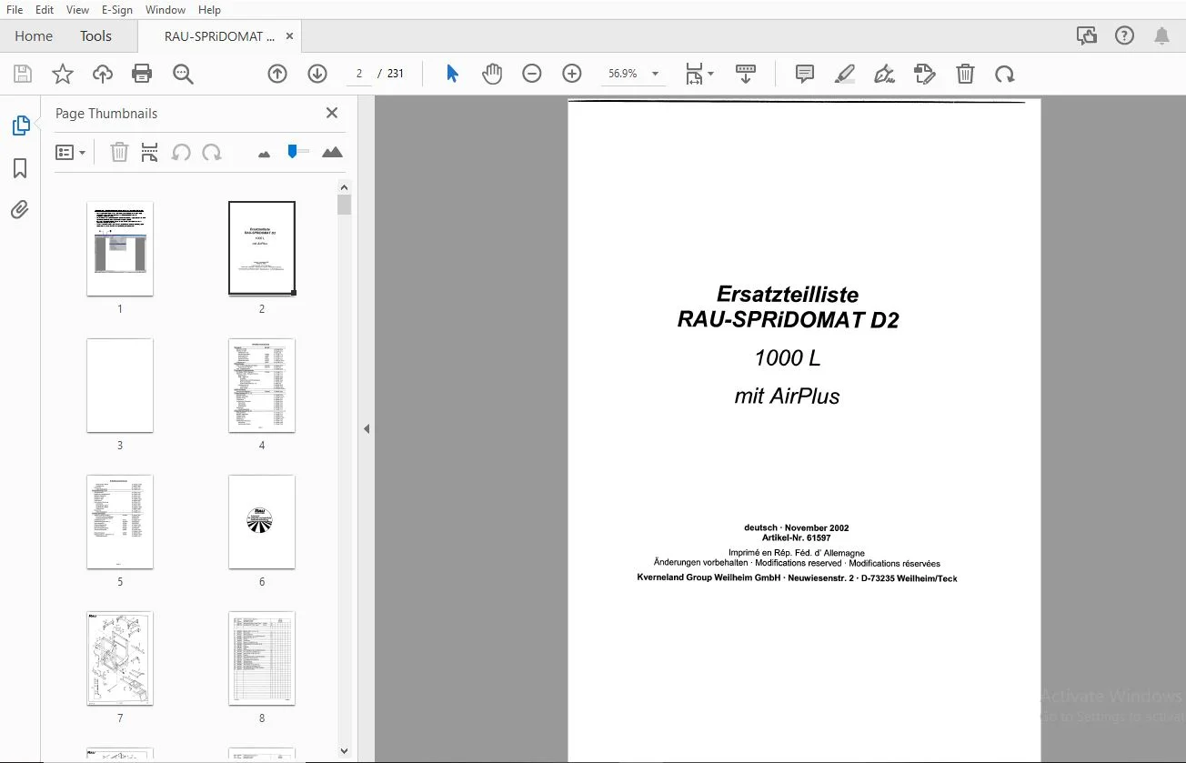Open the View menu
The height and width of the screenshot is (763, 1186).
77,10
